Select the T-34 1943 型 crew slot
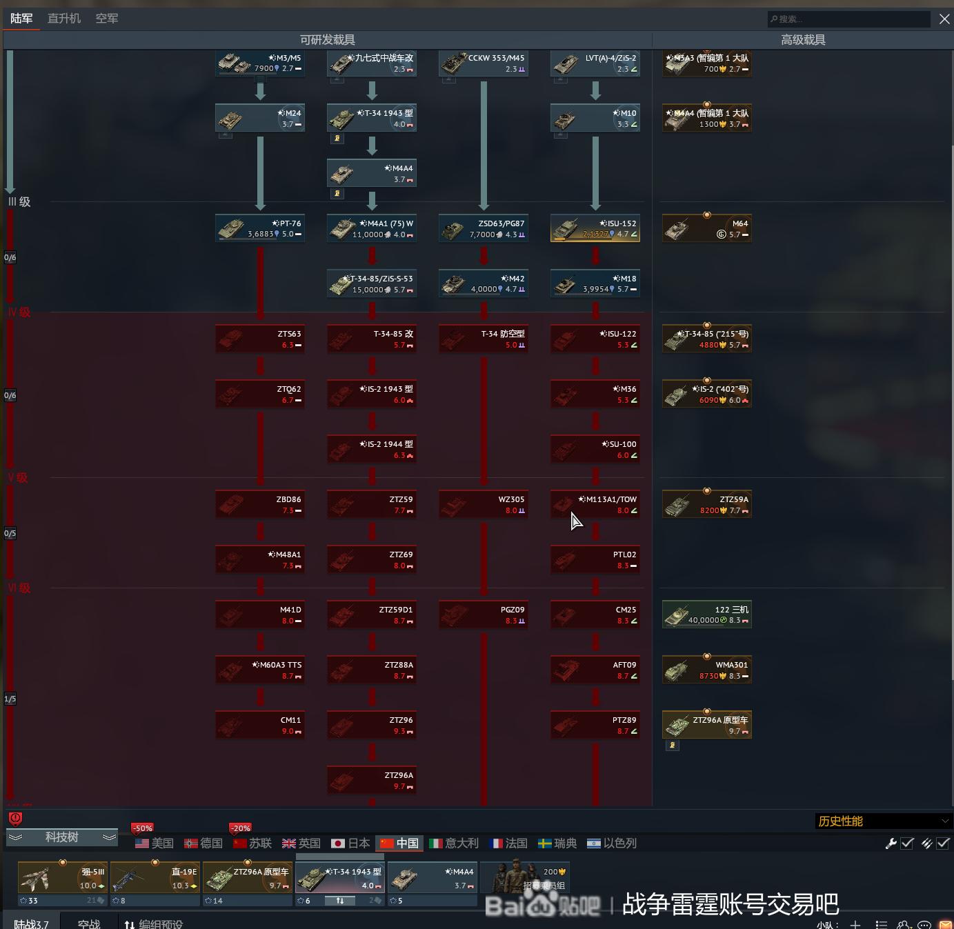Image resolution: width=954 pixels, height=929 pixels. pos(340,878)
